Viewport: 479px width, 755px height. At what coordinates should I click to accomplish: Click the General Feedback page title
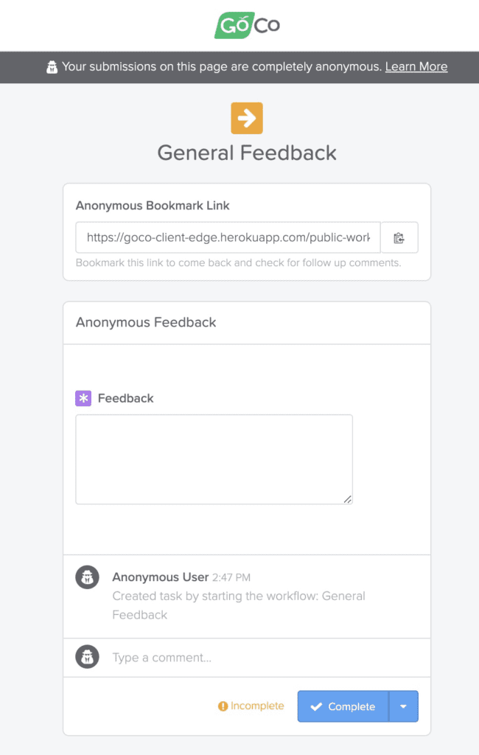(246, 153)
